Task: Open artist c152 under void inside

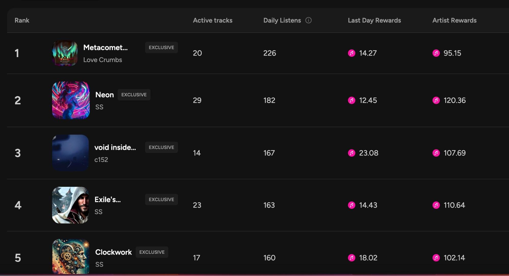Action: 101,160
